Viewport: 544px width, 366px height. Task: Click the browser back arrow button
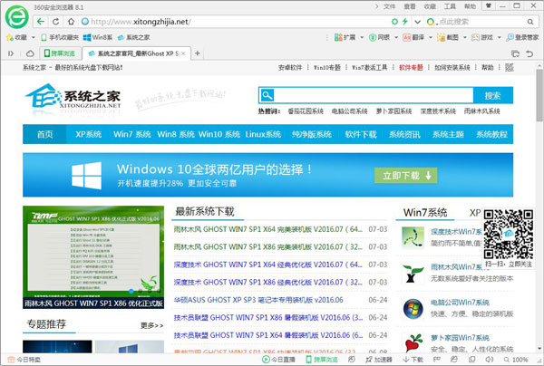point(41,22)
